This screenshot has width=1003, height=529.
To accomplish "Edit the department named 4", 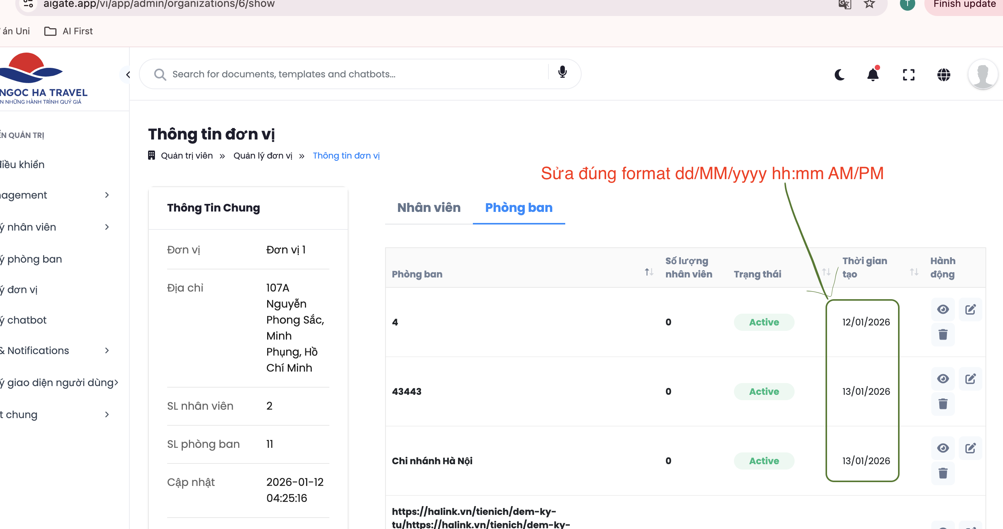I will coord(970,309).
